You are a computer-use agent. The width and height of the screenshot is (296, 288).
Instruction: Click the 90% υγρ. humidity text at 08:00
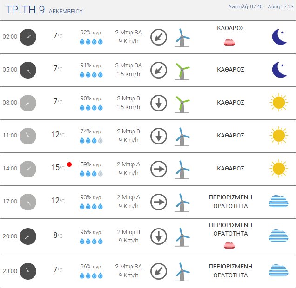[91, 98]
